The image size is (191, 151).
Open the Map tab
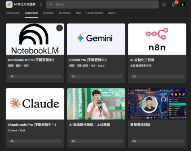[x=78, y=13]
